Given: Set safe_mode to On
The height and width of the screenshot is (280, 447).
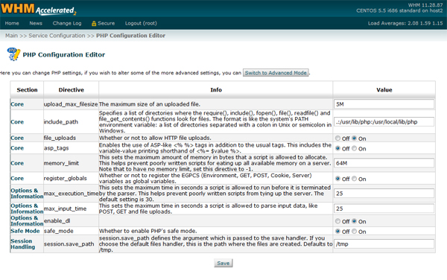Looking at the screenshot, I should 354,232.
